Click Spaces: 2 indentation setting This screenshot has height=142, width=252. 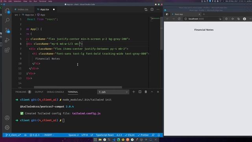(x=74, y=135)
